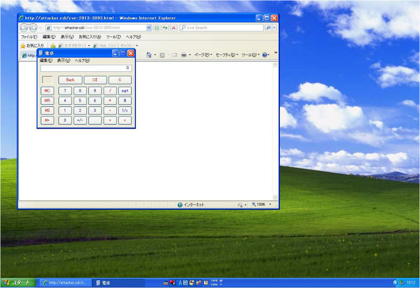
Task: Click the Home icon in command bar
Action: (149, 55)
